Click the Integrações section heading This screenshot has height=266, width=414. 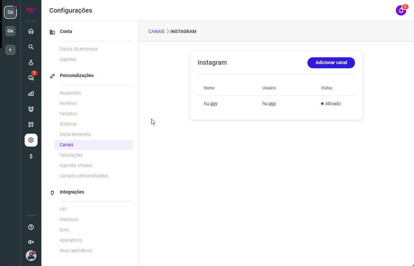72,192
